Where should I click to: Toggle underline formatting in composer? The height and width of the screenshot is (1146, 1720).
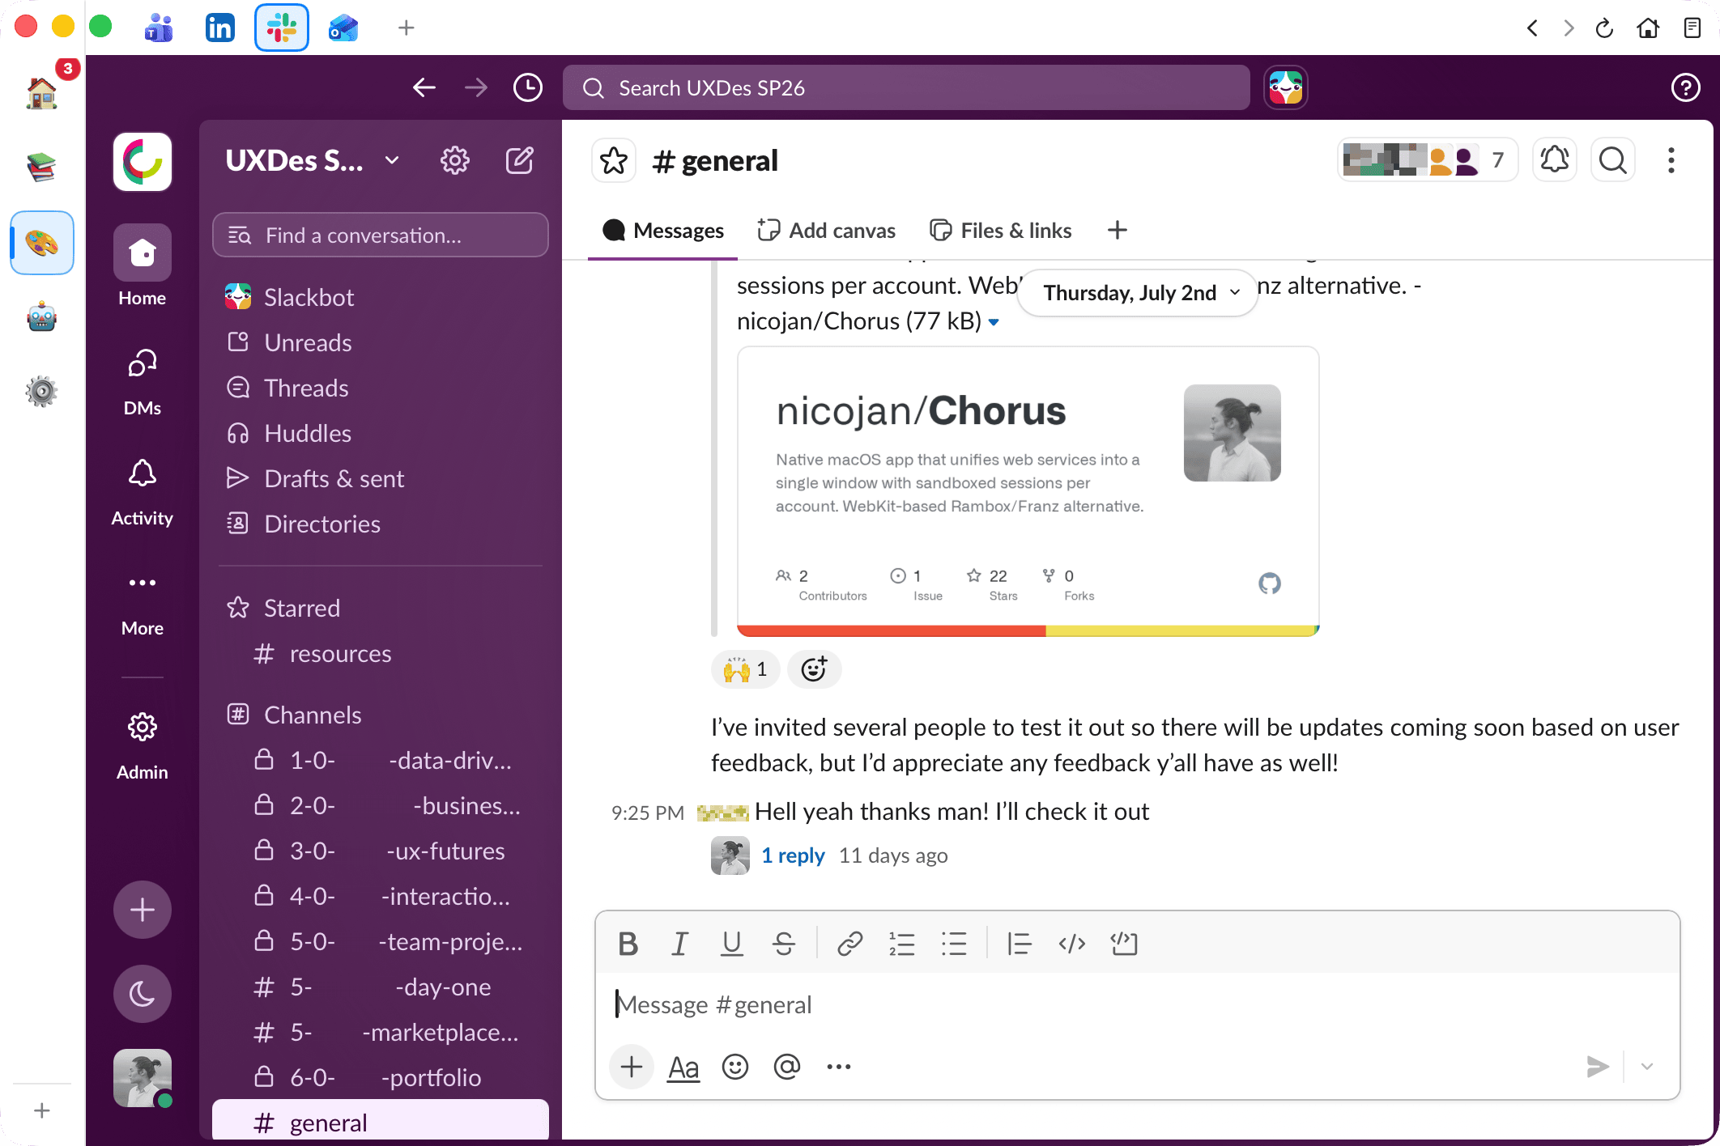pos(731,944)
